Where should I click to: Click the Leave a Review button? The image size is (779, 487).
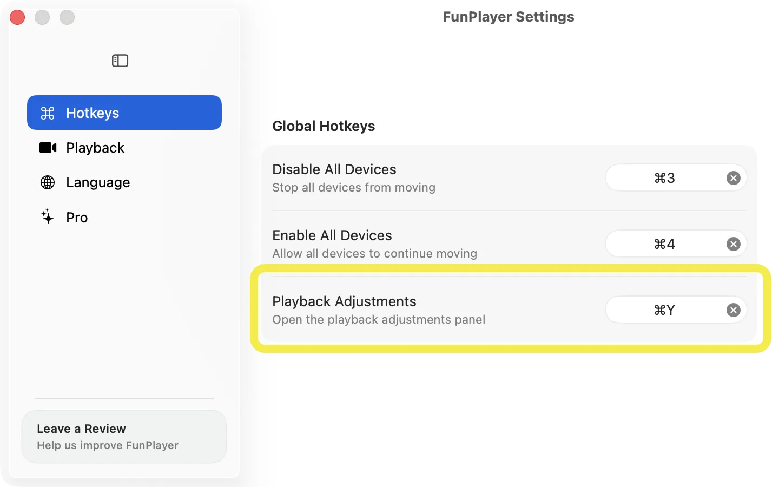(x=124, y=436)
